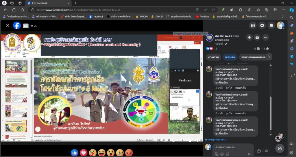Open the three-dot options for the post

(265, 37)
